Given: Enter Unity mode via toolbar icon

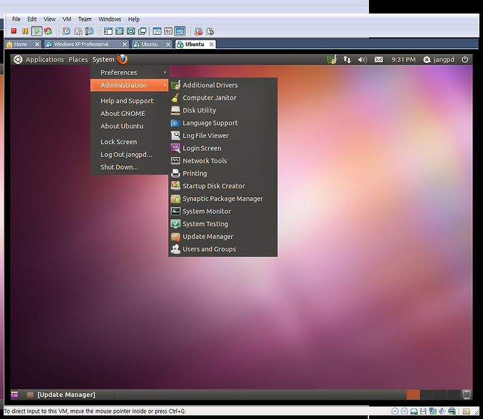Looking at the screenshot, I should point(142,31).
